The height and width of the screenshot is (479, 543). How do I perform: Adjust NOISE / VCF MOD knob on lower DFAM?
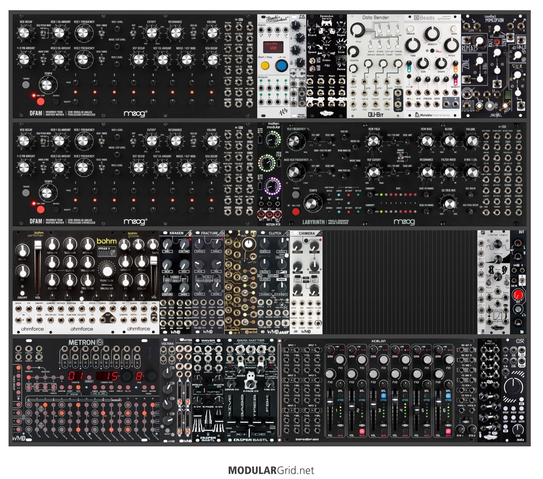(187, 167)
